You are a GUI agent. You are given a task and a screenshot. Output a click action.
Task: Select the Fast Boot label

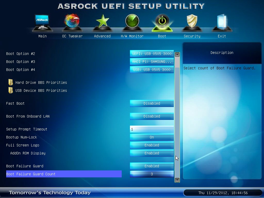pyautogui.click(x=15, y=103)
